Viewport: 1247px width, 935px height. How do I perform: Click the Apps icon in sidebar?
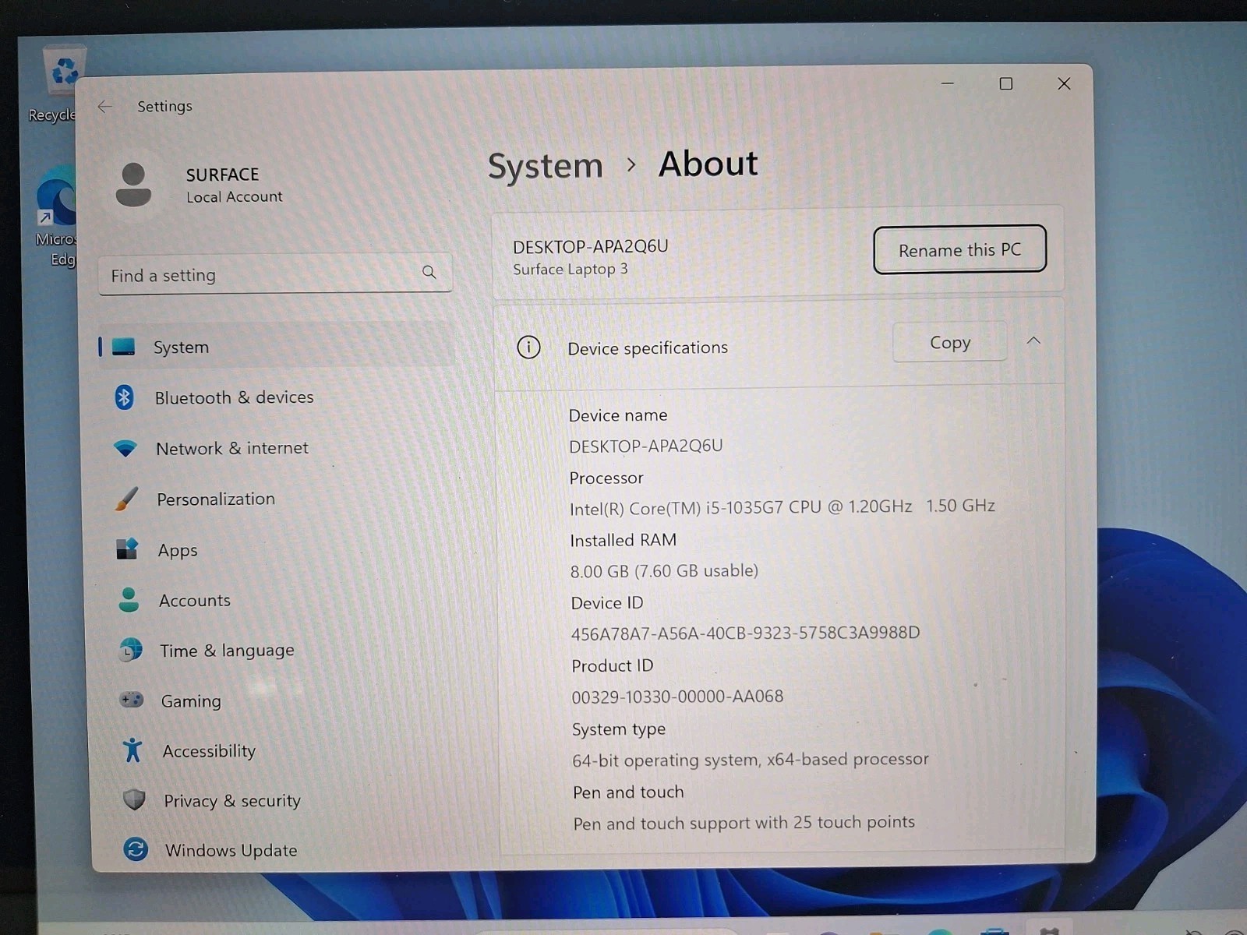(127, 549)
